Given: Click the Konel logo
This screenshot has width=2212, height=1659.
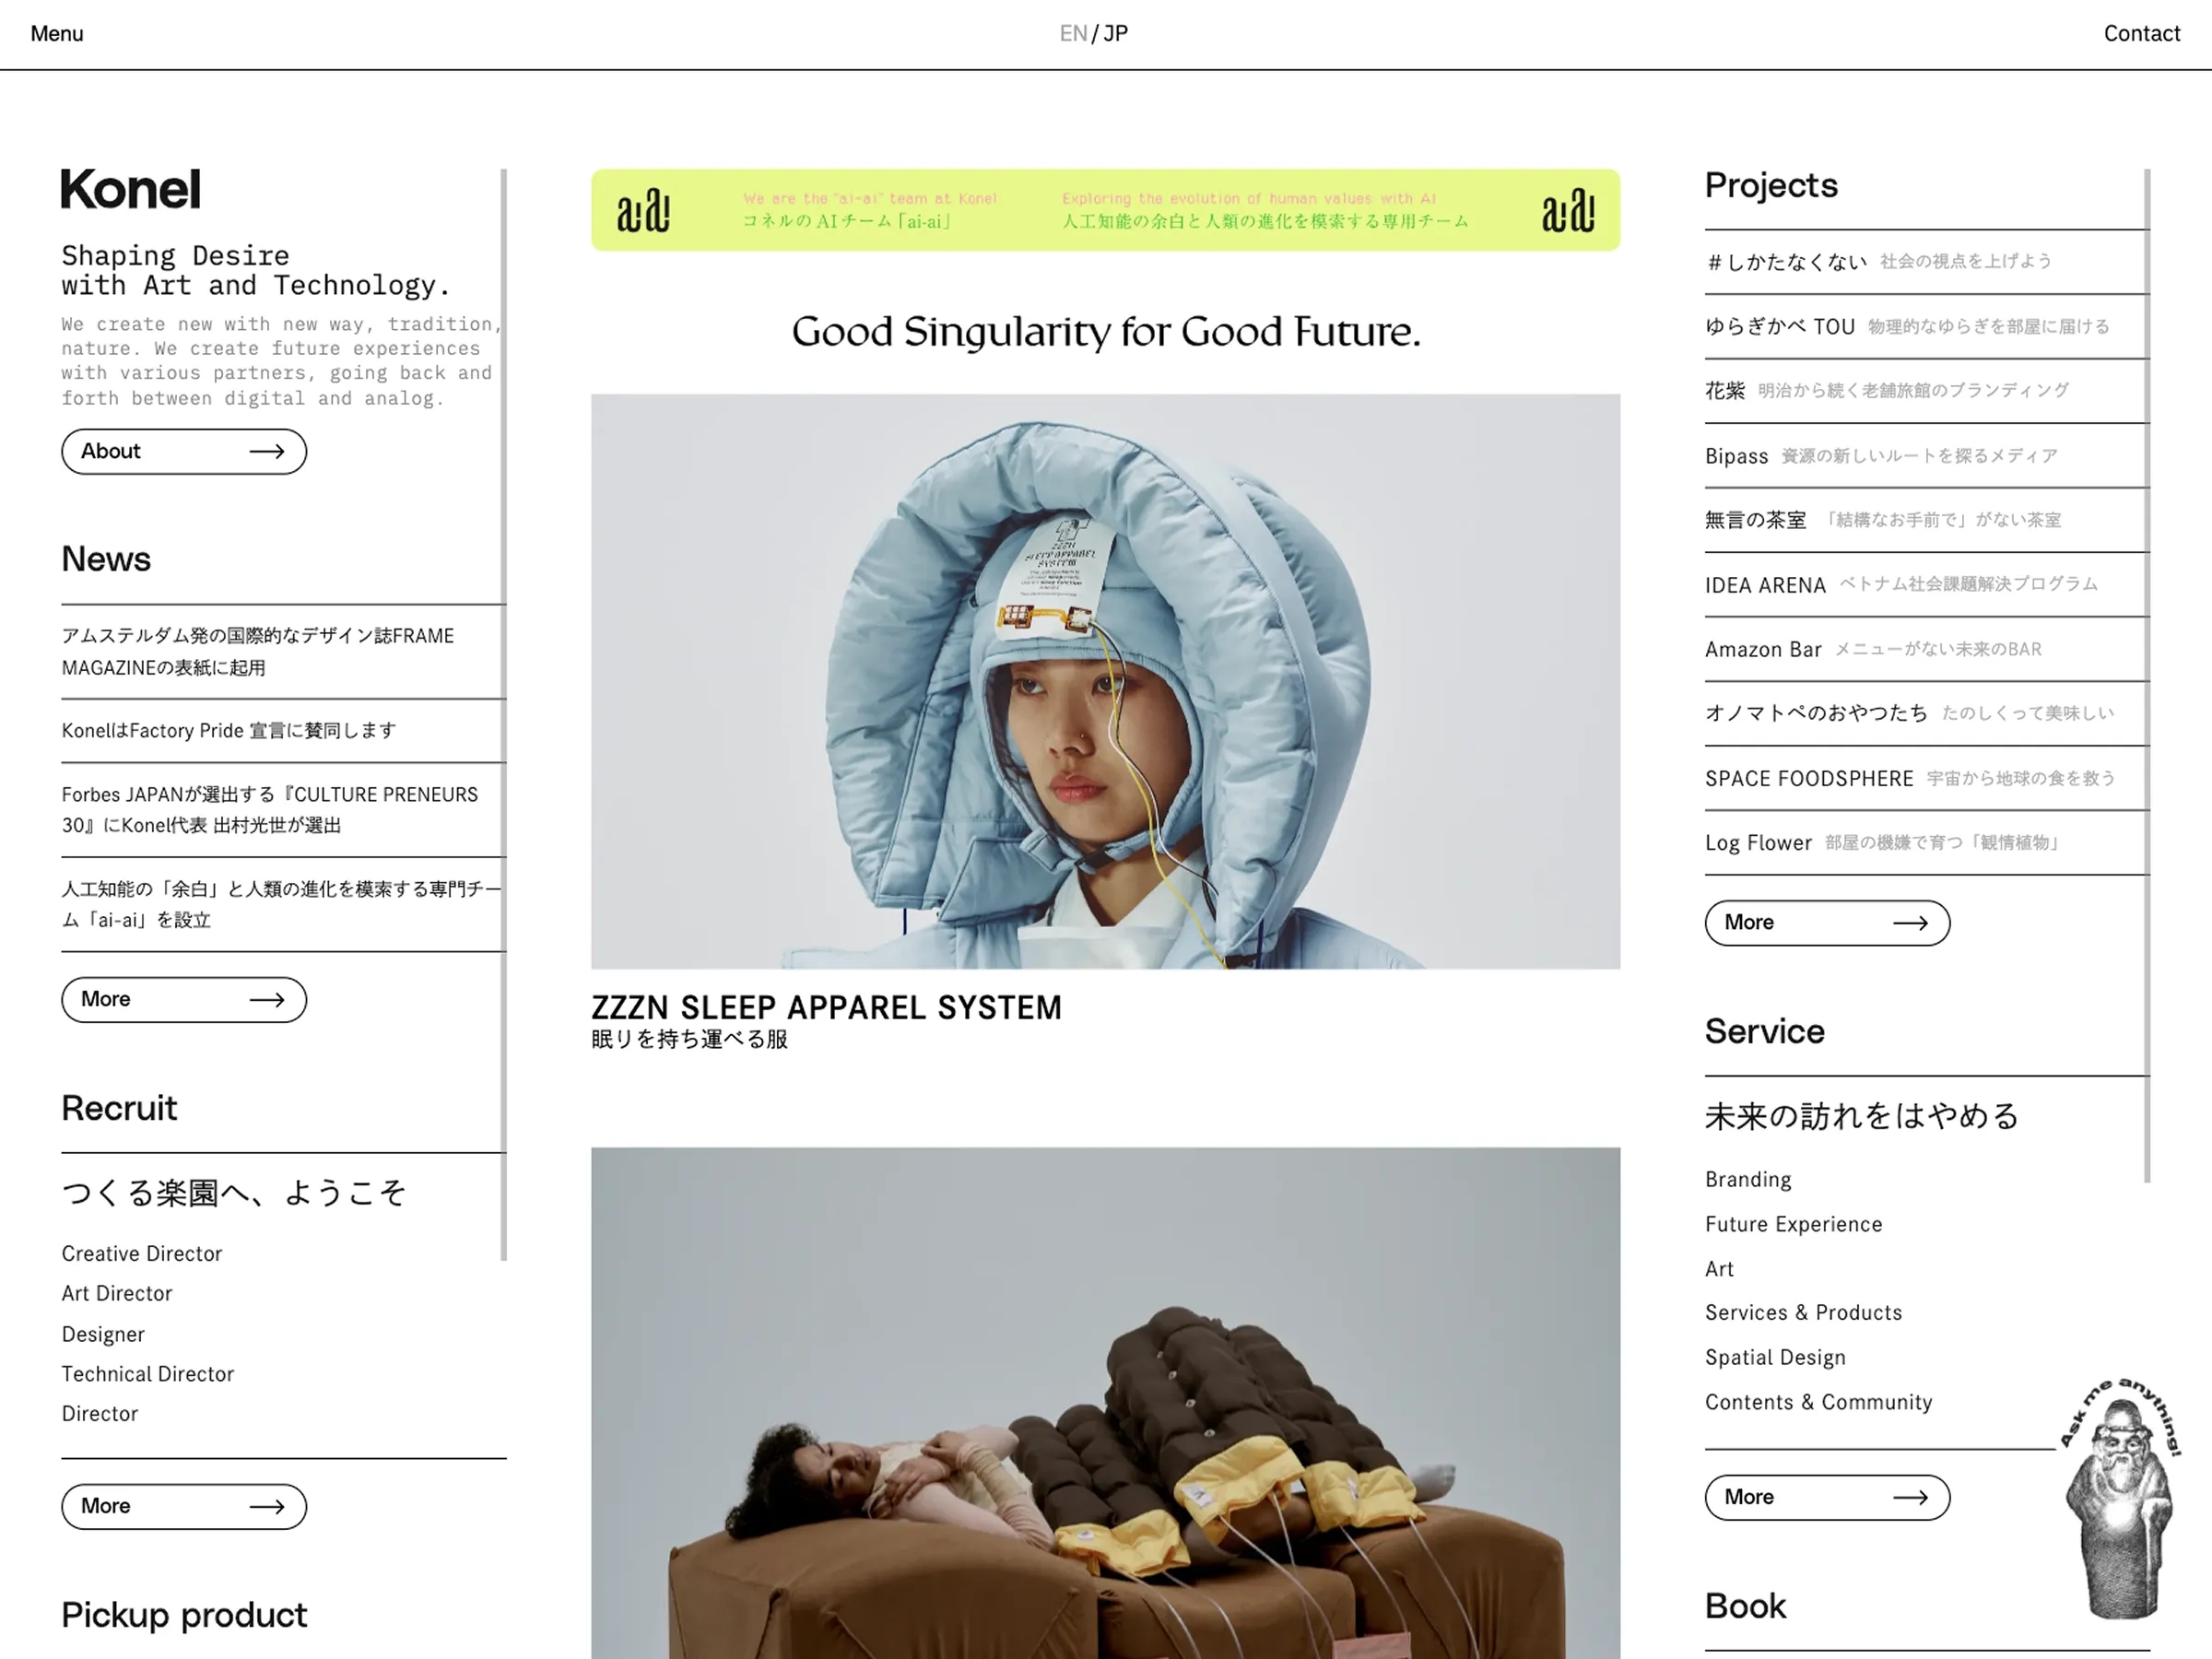Looking at the screenshot, I should tap(131, 189).
